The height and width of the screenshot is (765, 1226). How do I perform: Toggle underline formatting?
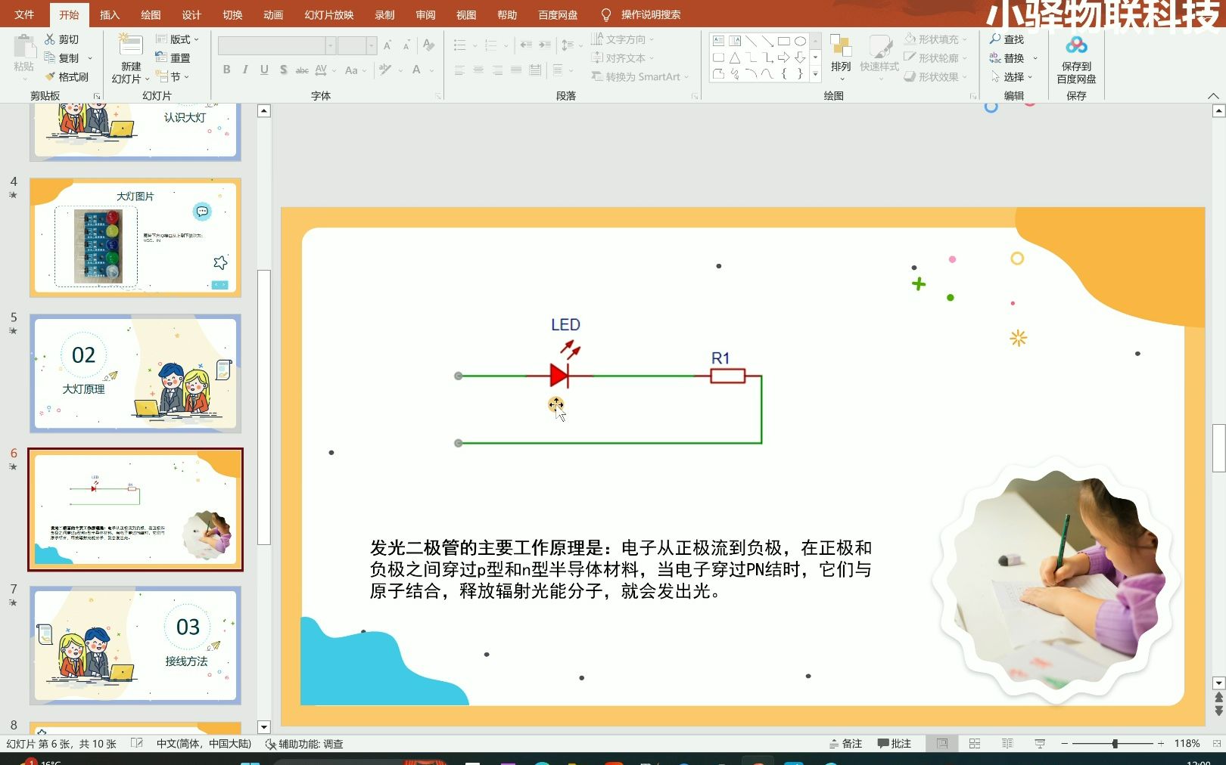click(263, 69)
